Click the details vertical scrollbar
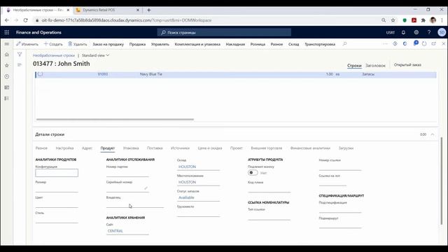Image resolution: width=448 pixels, height=252 pixels. [442, 181]
